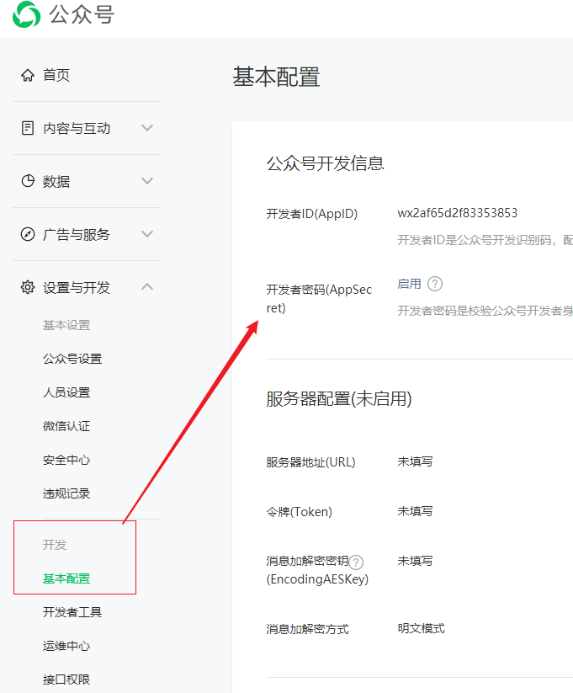The width and height of the screenshot is (573, 693).
Task: Click the gear icon beside 设置与开发
Action: [x=28, y=287]
